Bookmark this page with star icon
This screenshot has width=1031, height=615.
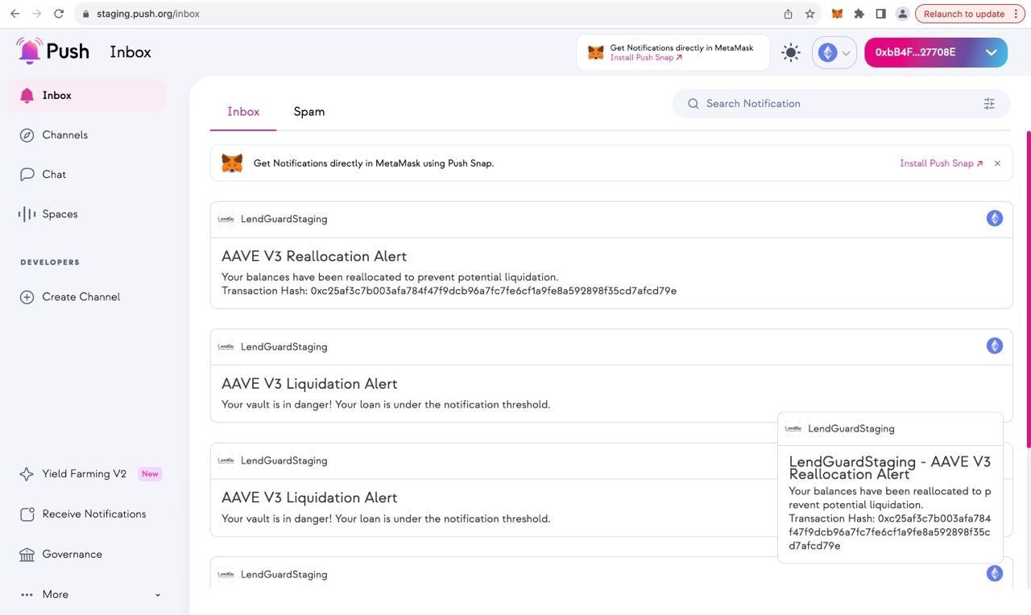coord(809,14)
